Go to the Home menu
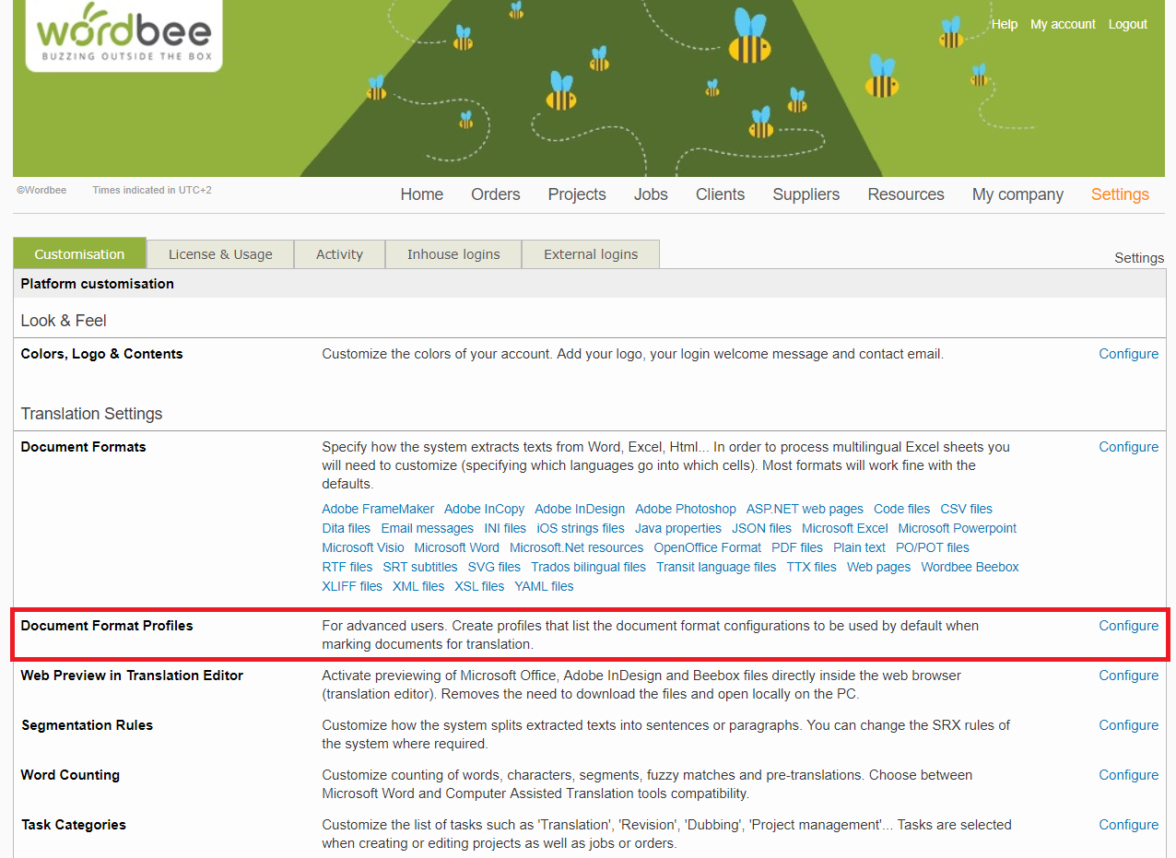Screen dimensions: 1176x858 [x=421, y=194]
